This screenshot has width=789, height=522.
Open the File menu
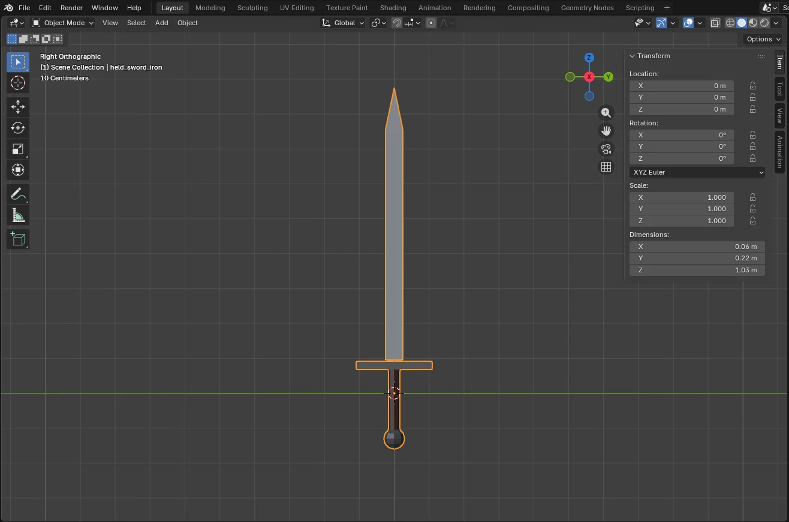coord(24,8)
